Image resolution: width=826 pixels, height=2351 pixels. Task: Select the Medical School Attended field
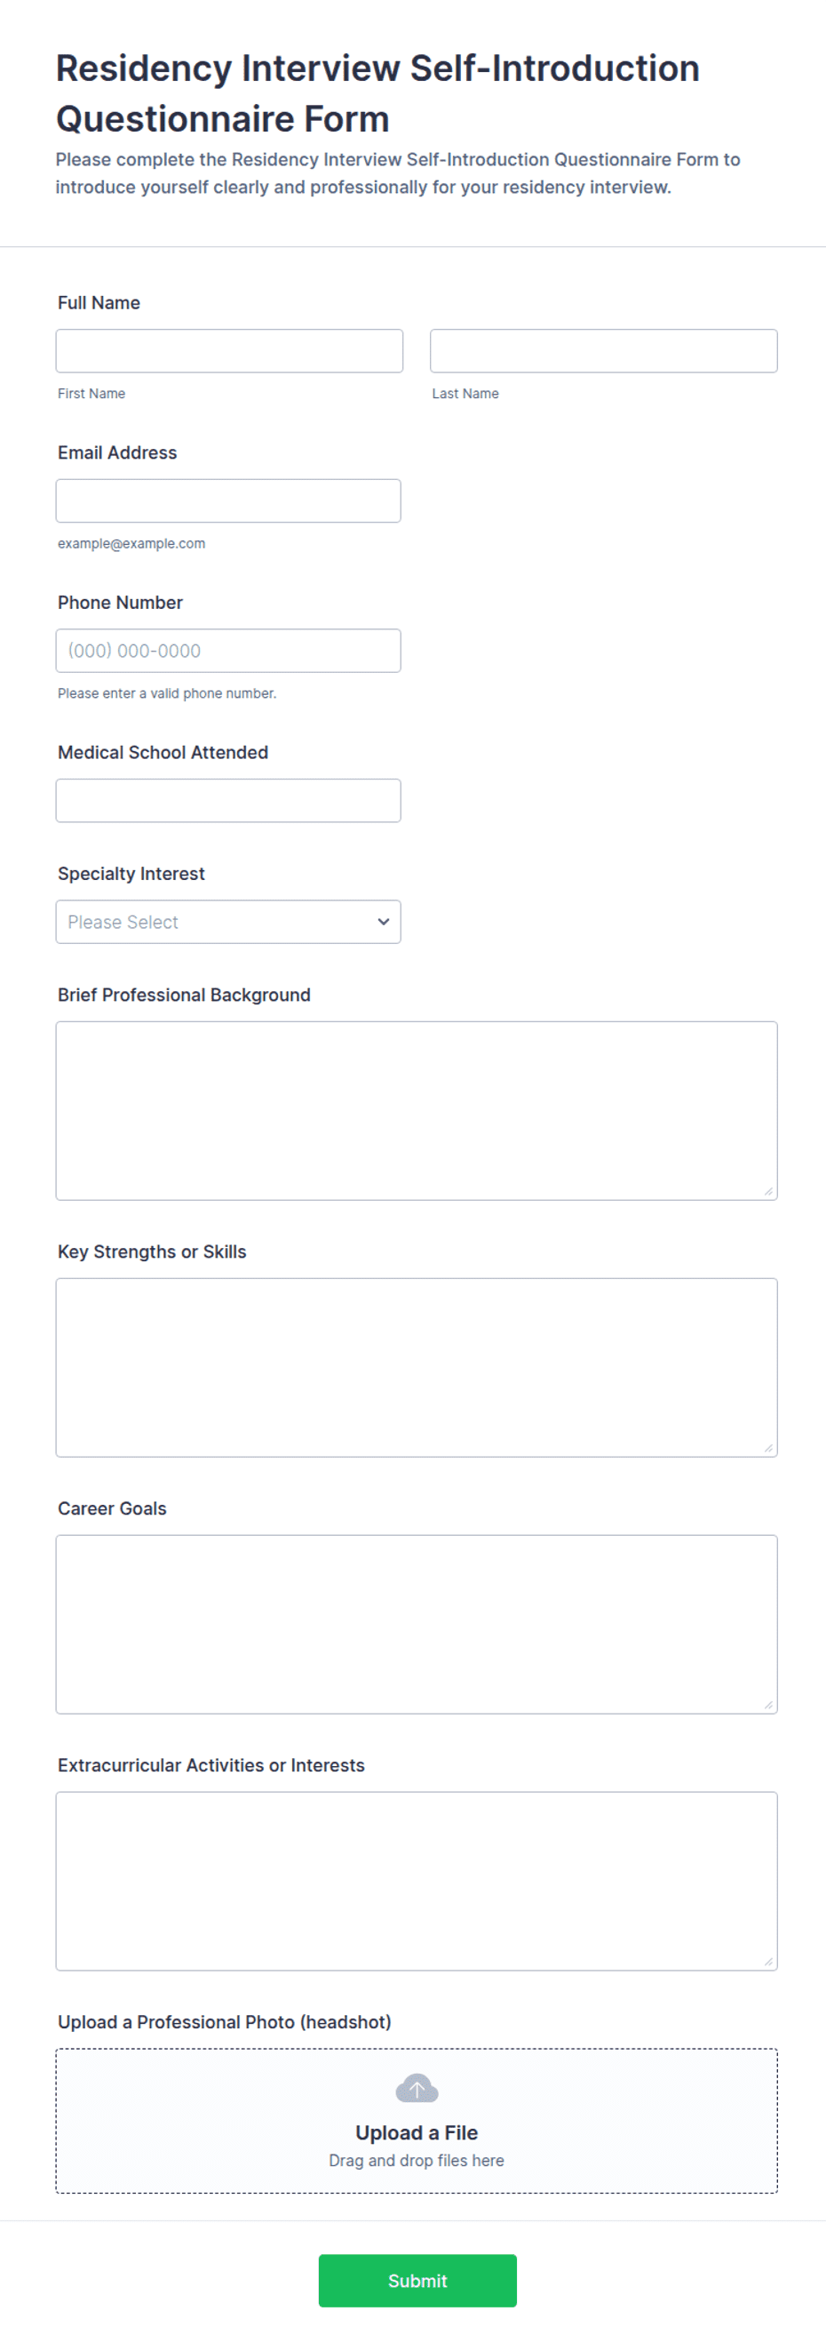pyautogui.click(x=228, y=800)
